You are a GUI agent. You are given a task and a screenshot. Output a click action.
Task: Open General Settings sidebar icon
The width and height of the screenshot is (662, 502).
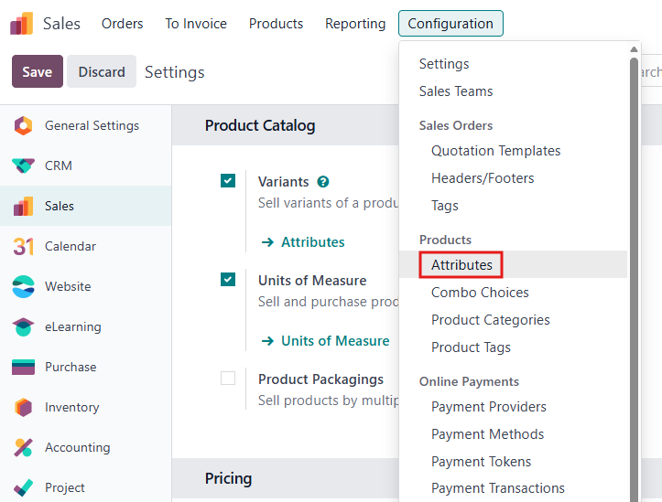(x=23, y=126)
